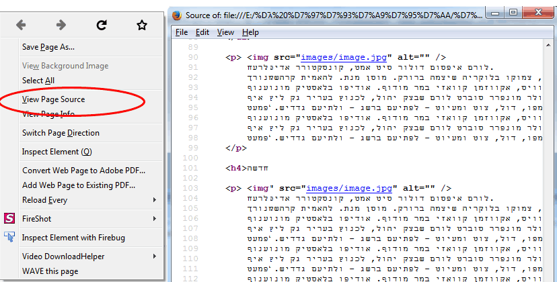Image resolution: width=557 pixels, height=282 pixels.
Task: Choose WAVE this page
Action: coord(50,271)
